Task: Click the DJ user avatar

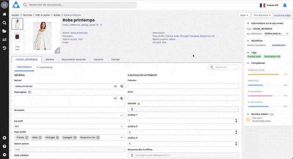Action: click(x=4, y=5)
